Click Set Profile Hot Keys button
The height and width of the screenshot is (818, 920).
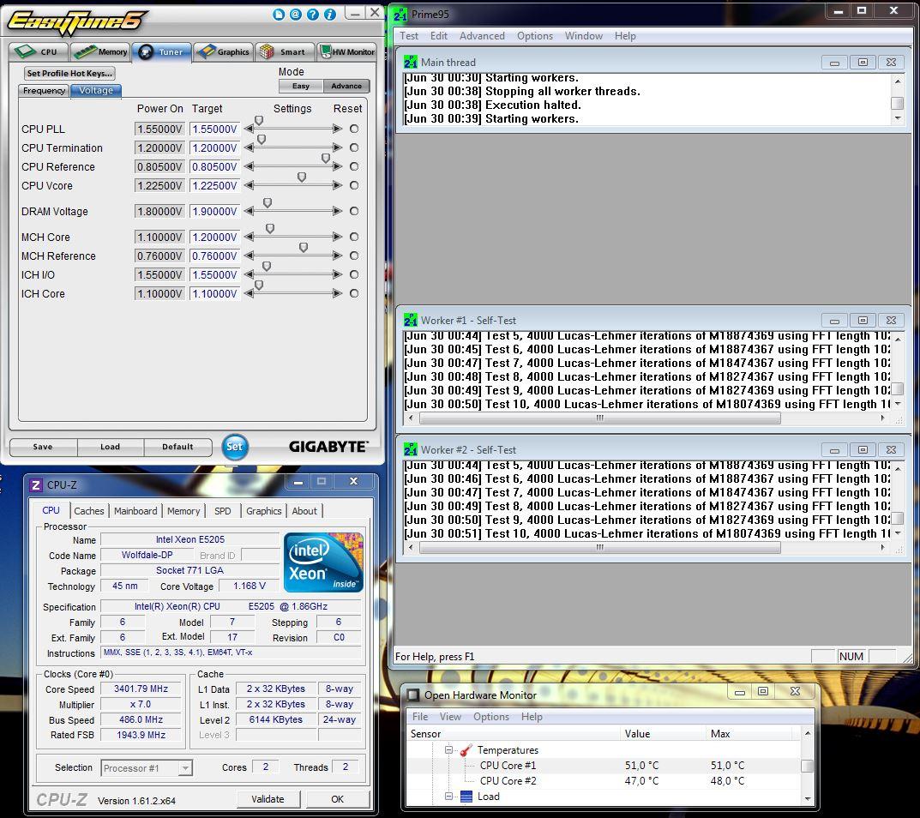point(69,74)
